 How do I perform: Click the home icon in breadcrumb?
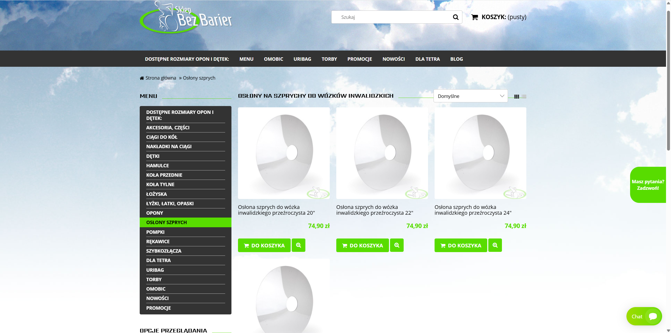(x=142, y=78)
